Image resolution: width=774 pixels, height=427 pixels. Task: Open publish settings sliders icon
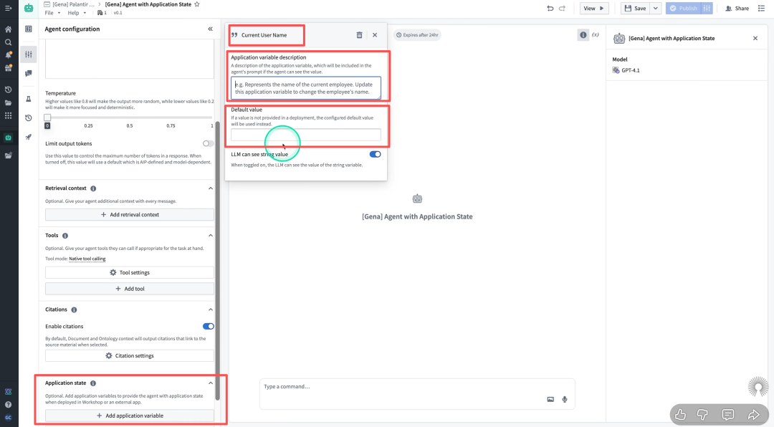[707, 9]
